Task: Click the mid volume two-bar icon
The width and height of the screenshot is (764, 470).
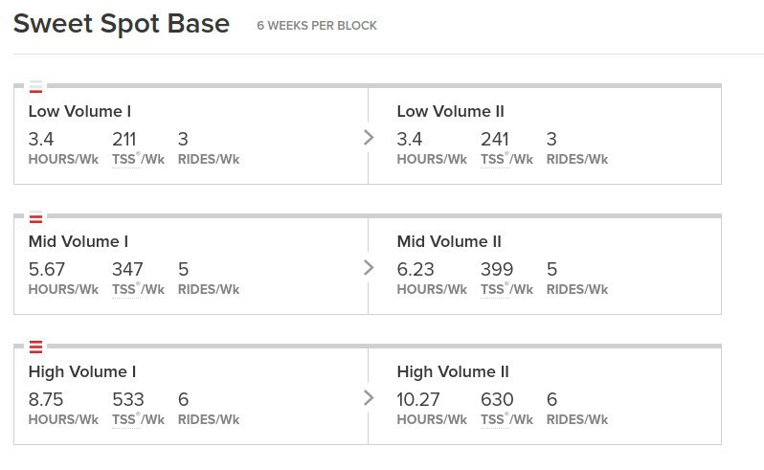Action: (35, 217)
